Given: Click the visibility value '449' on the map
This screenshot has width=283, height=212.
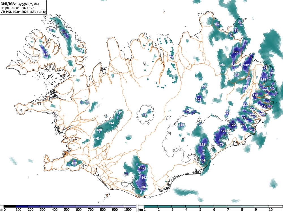Looking at the screenshot, I should (241, 23).
